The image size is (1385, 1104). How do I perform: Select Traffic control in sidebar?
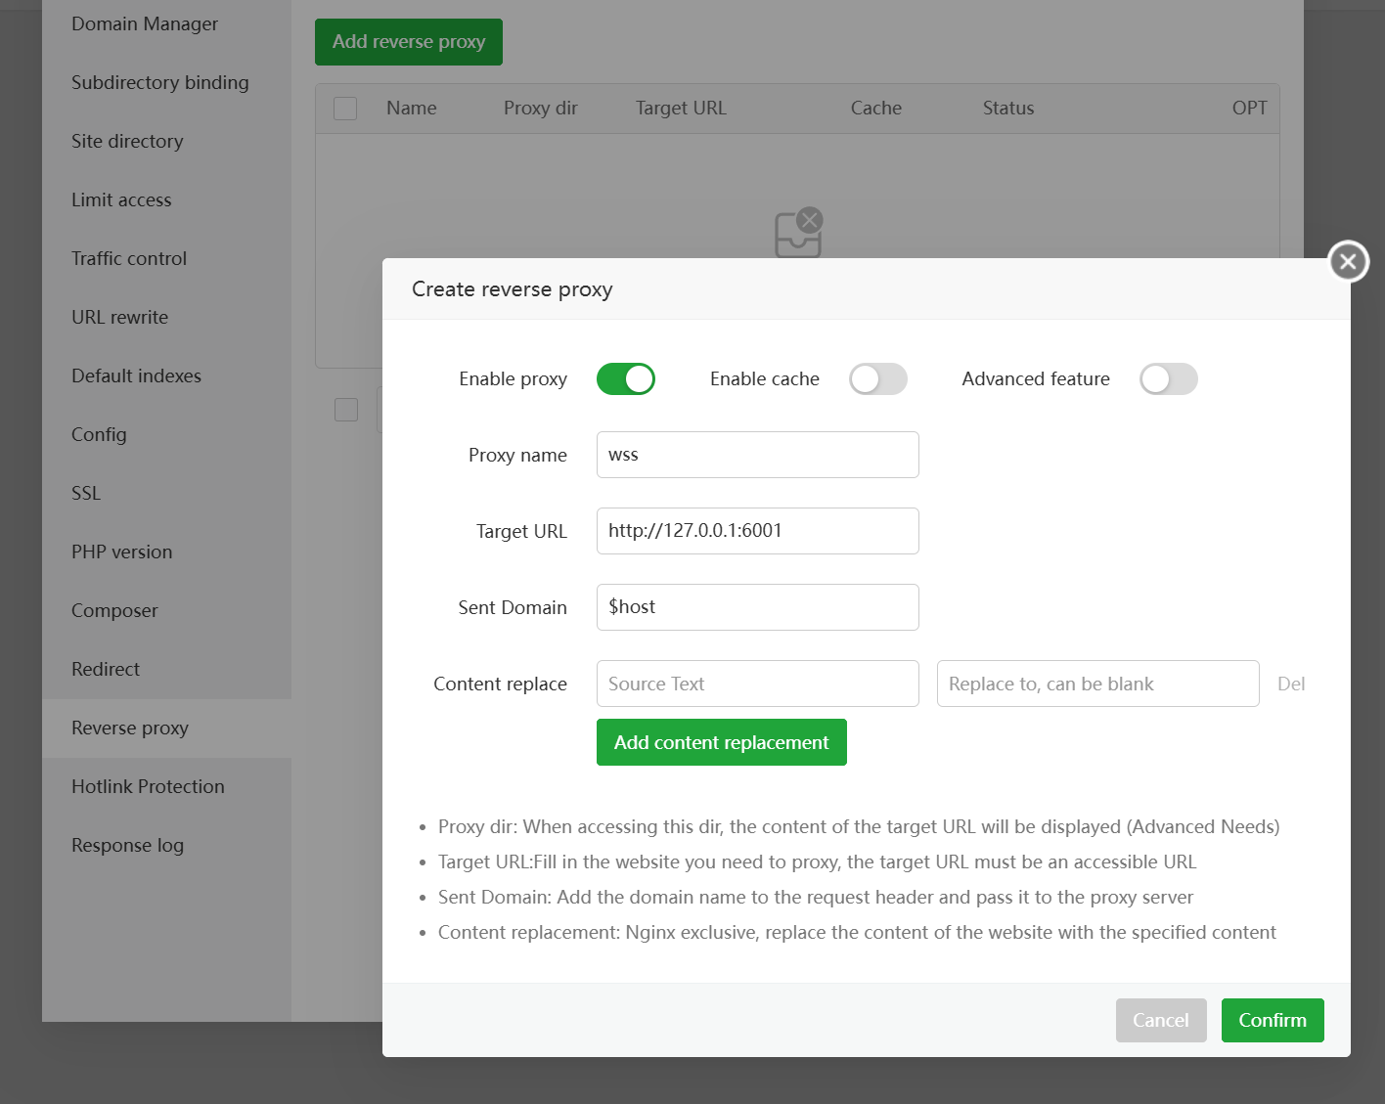coord(166,258)
